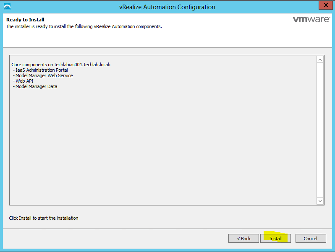Click the 'Ready to Install' heading

[x=25, y=20]
